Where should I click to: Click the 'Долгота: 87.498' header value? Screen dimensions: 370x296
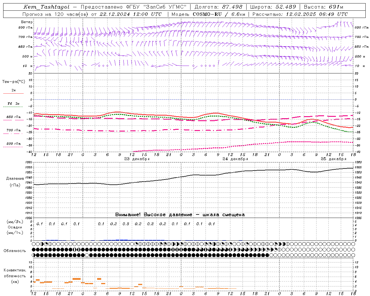pos(219,7)
